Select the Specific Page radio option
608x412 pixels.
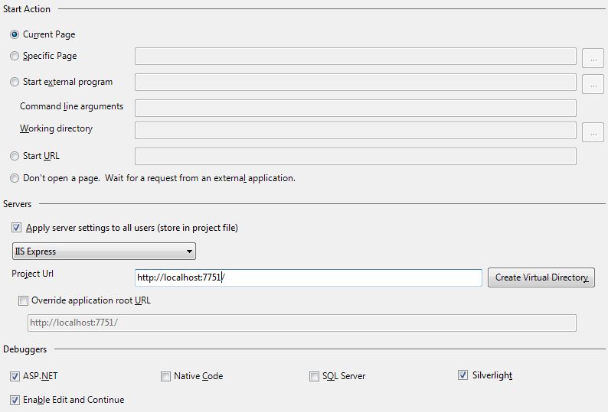15,56
